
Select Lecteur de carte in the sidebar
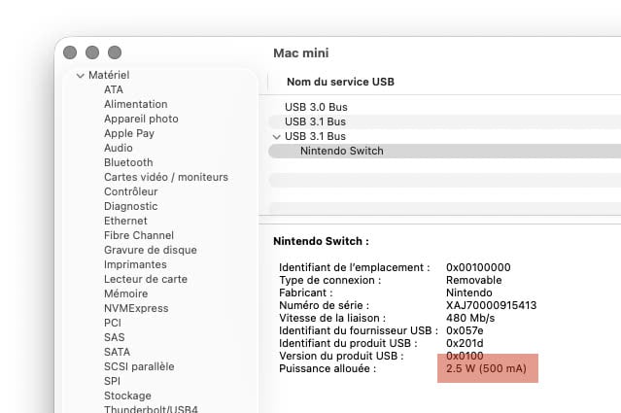[146, 279]
